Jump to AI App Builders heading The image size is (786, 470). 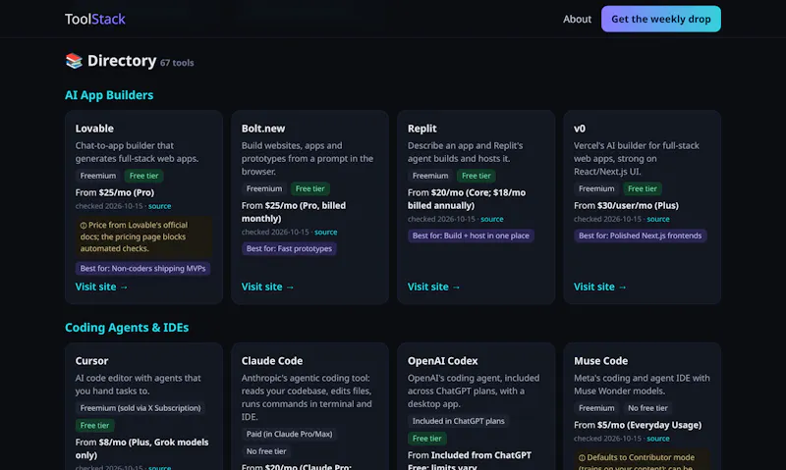coord(109,94)
